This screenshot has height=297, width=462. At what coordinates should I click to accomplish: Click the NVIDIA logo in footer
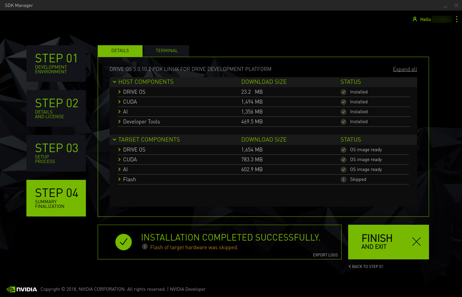coord(22,289)
